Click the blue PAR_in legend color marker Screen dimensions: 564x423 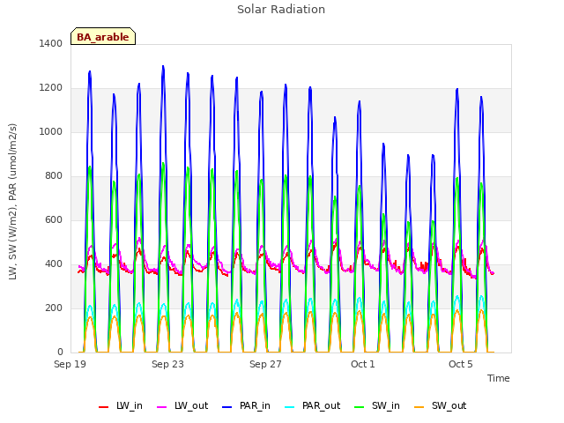[227, 407]
